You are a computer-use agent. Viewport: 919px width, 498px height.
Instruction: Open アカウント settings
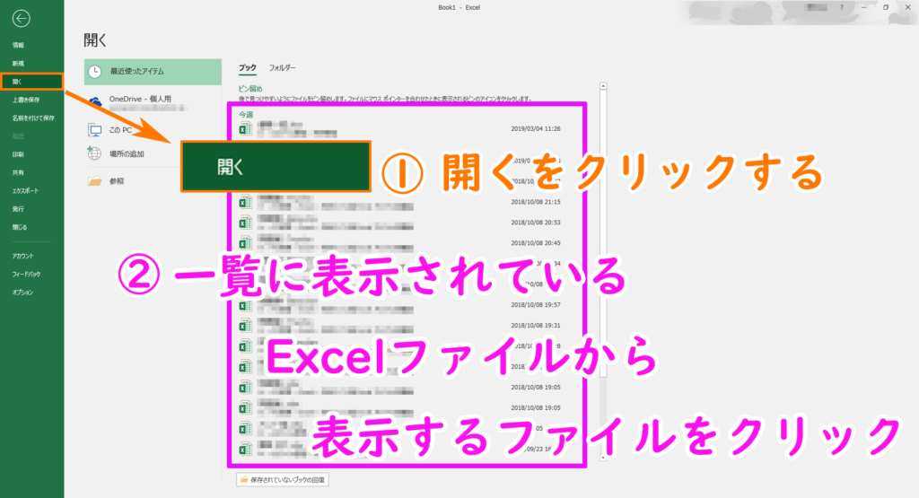[22, 256]
